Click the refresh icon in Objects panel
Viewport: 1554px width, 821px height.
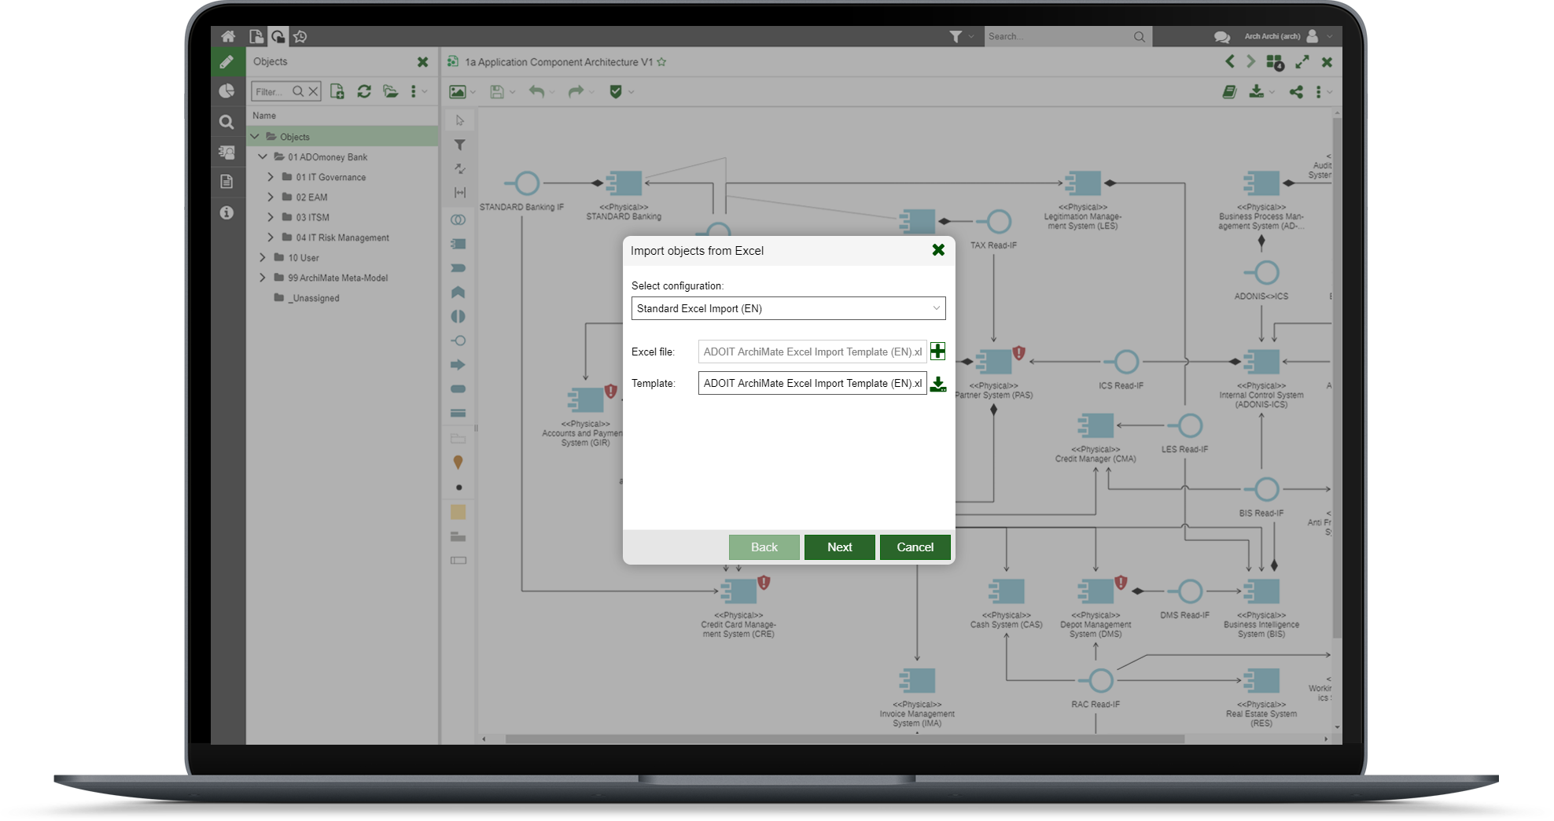click(364, 92)
